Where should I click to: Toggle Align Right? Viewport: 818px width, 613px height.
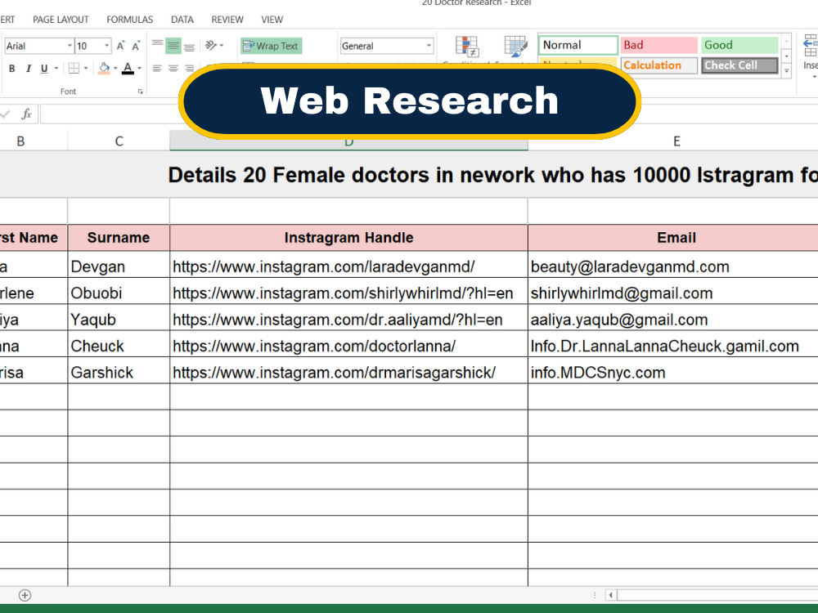(190, 69)
